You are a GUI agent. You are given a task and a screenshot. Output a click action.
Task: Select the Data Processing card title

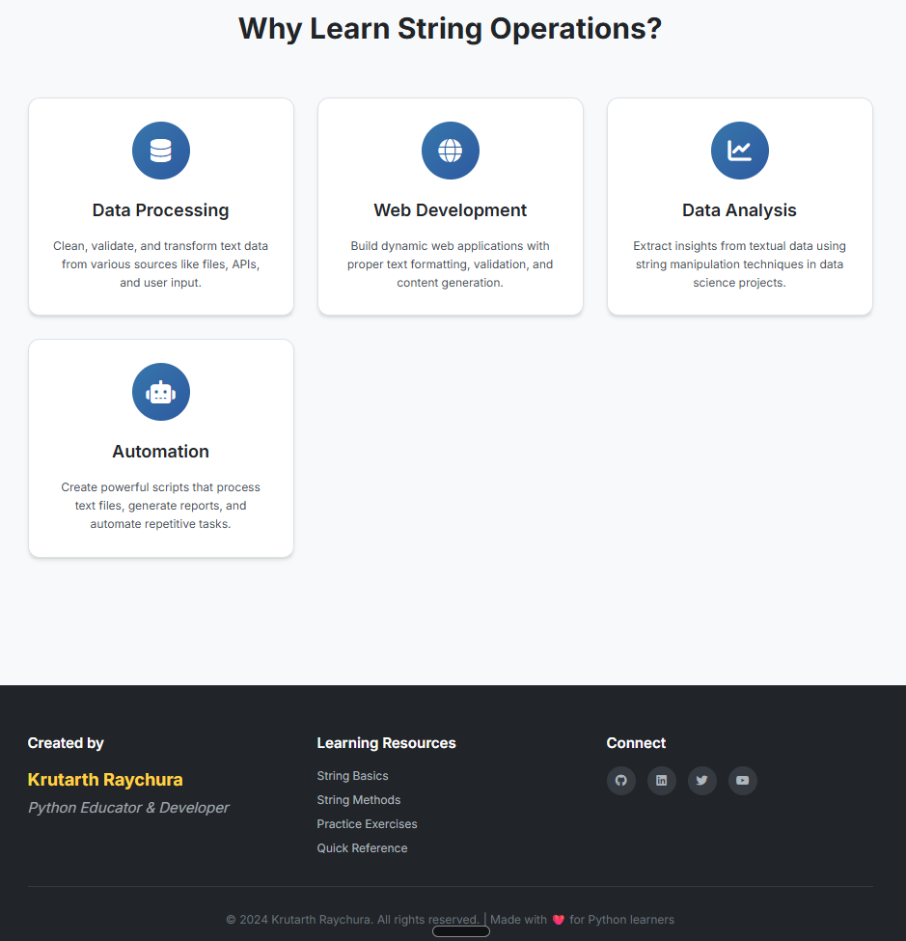pos(160,210)
